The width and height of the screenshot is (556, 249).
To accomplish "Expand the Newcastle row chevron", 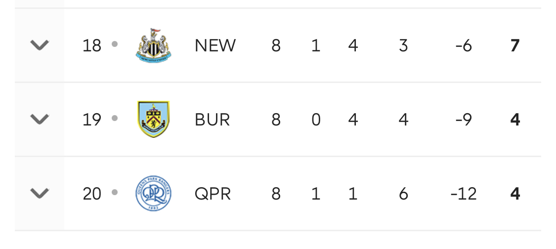I will click(40, 45).
